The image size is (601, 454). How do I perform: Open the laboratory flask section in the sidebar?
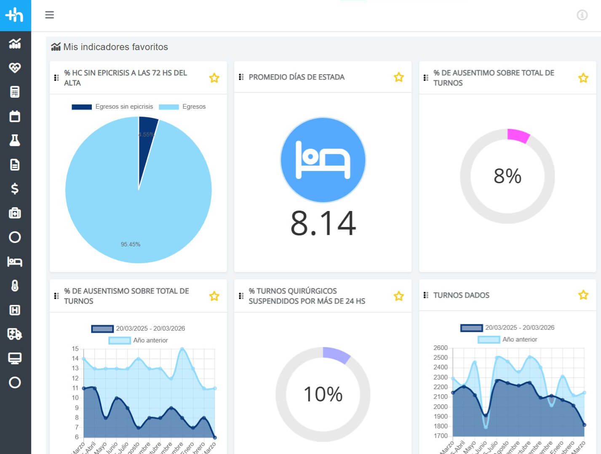[15, 140]
